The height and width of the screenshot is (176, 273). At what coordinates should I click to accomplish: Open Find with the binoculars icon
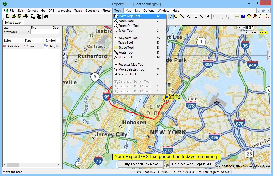pyautogui.click(x=46, y=16)
